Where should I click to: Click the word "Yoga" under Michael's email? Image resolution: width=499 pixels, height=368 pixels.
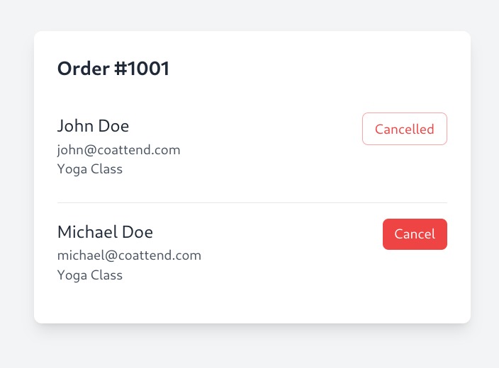click(71, 275)
